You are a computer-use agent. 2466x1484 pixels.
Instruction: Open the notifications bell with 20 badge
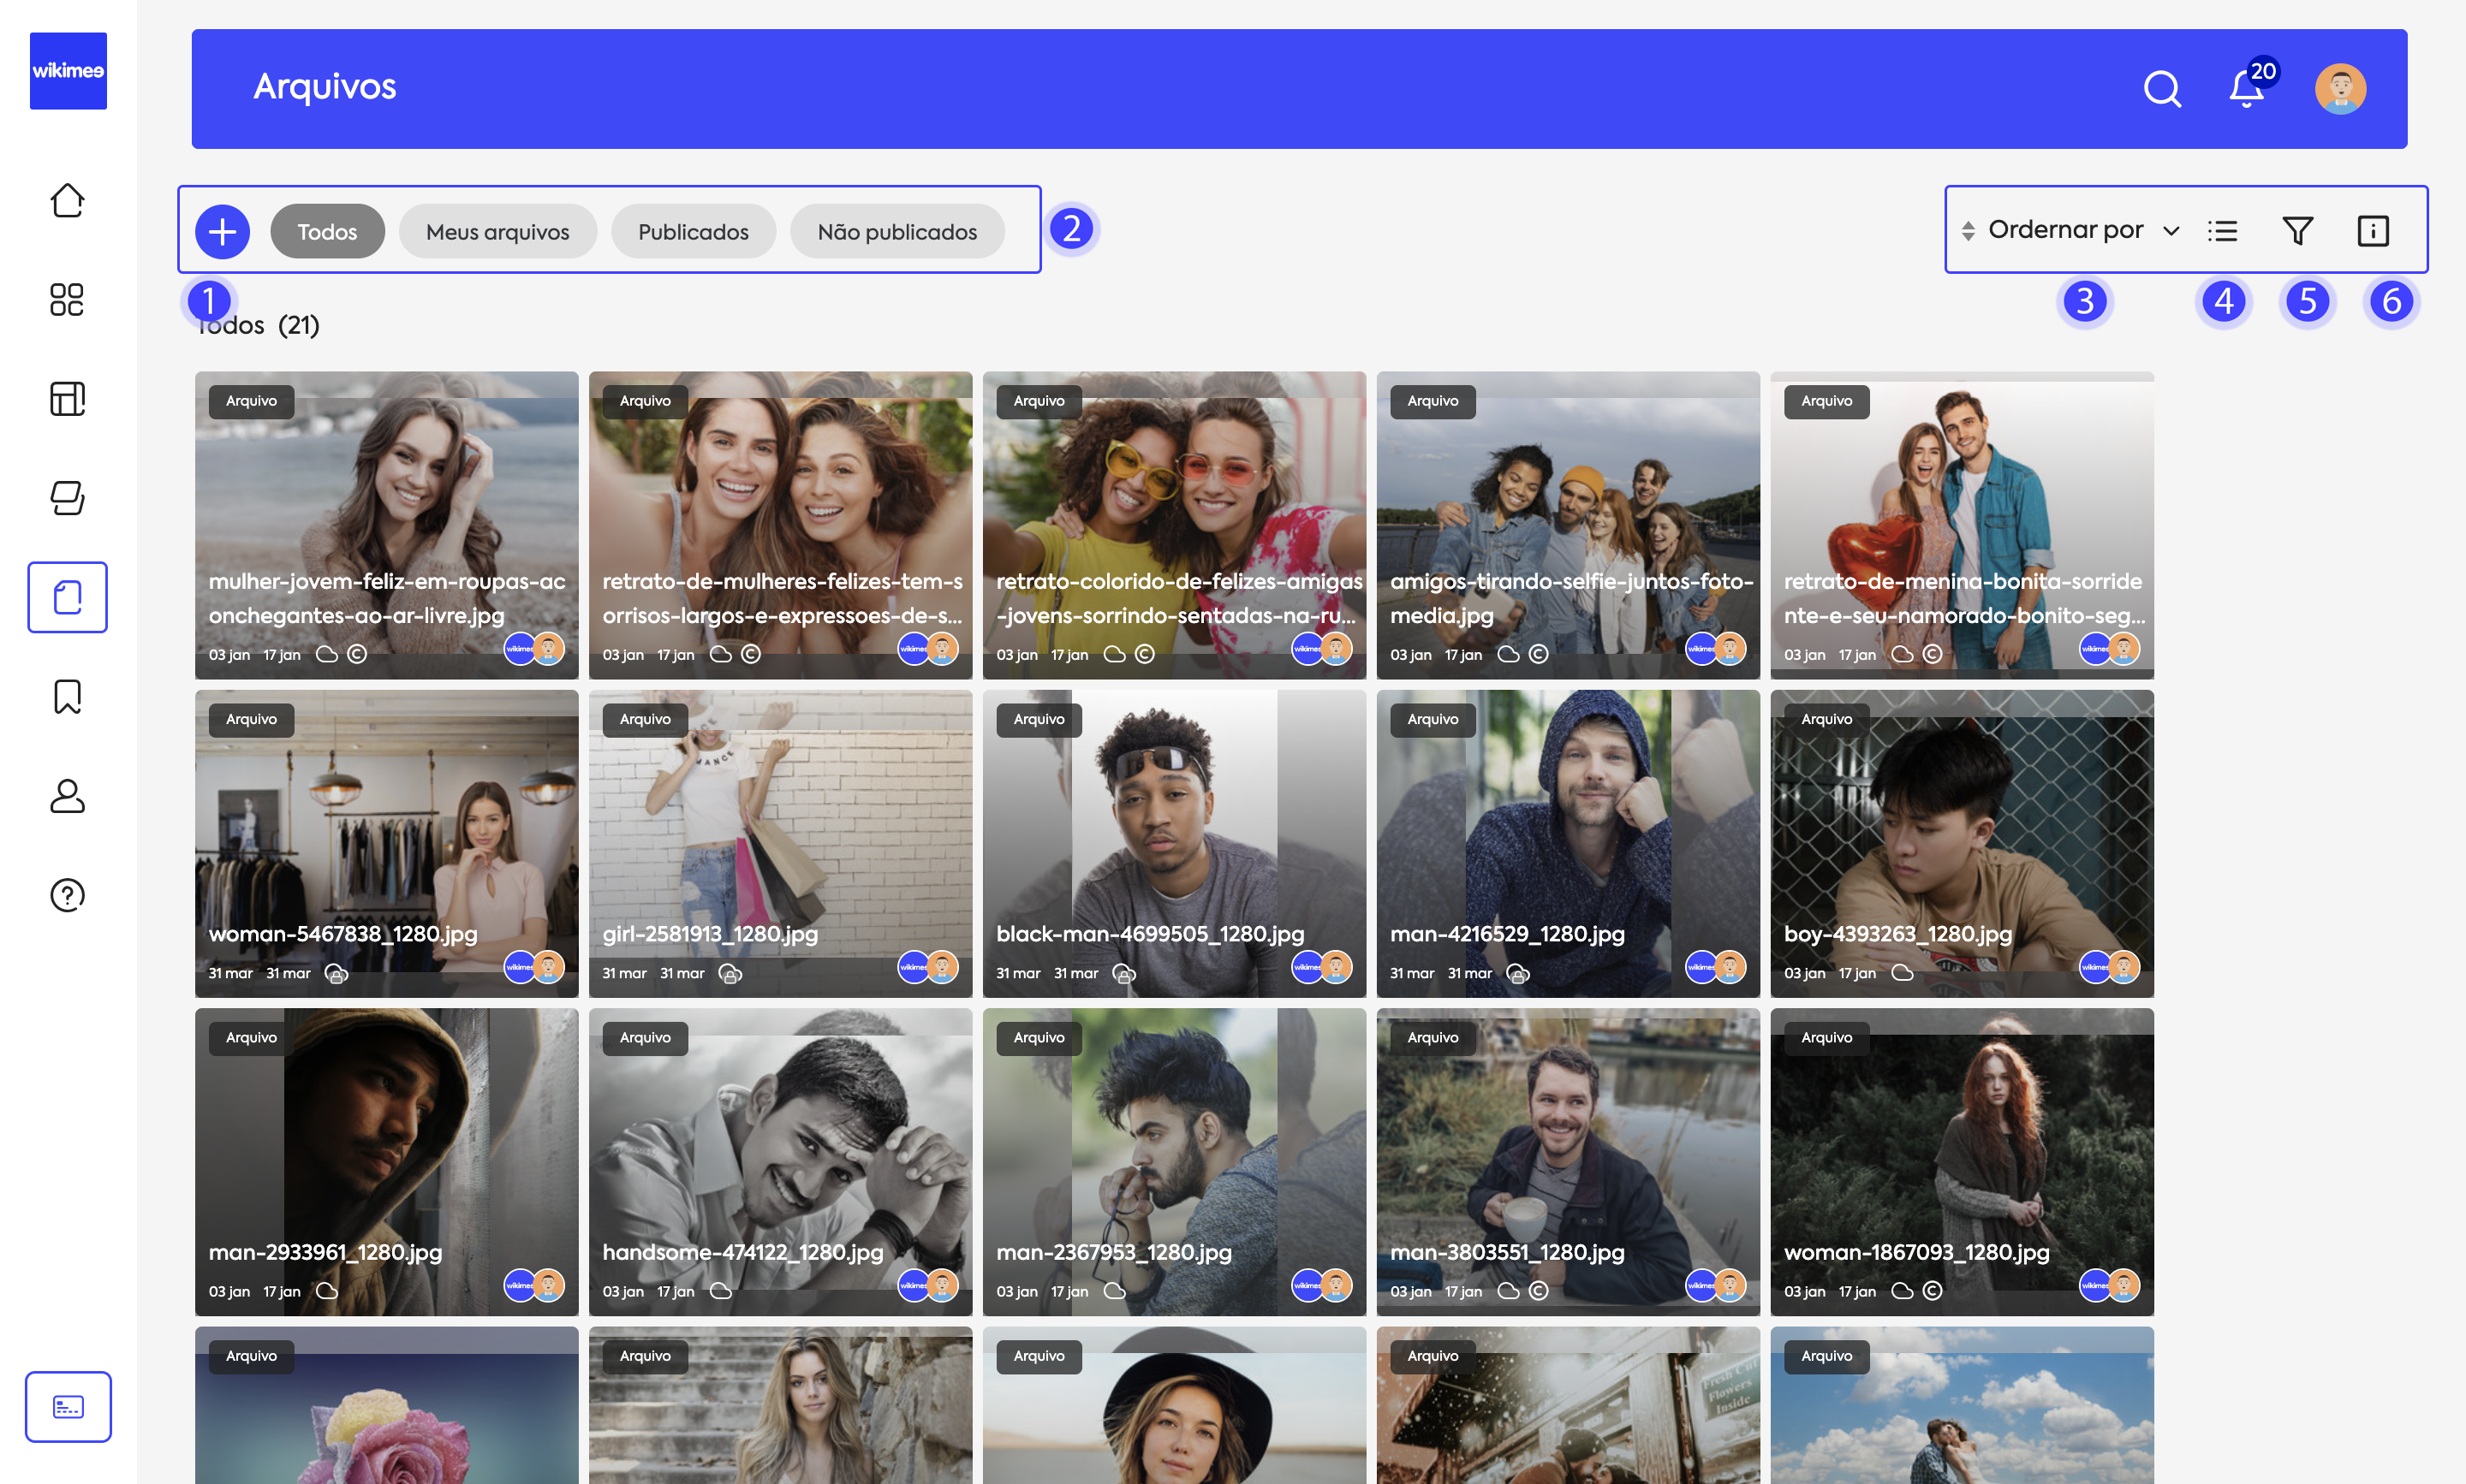tap(2247, 89)
